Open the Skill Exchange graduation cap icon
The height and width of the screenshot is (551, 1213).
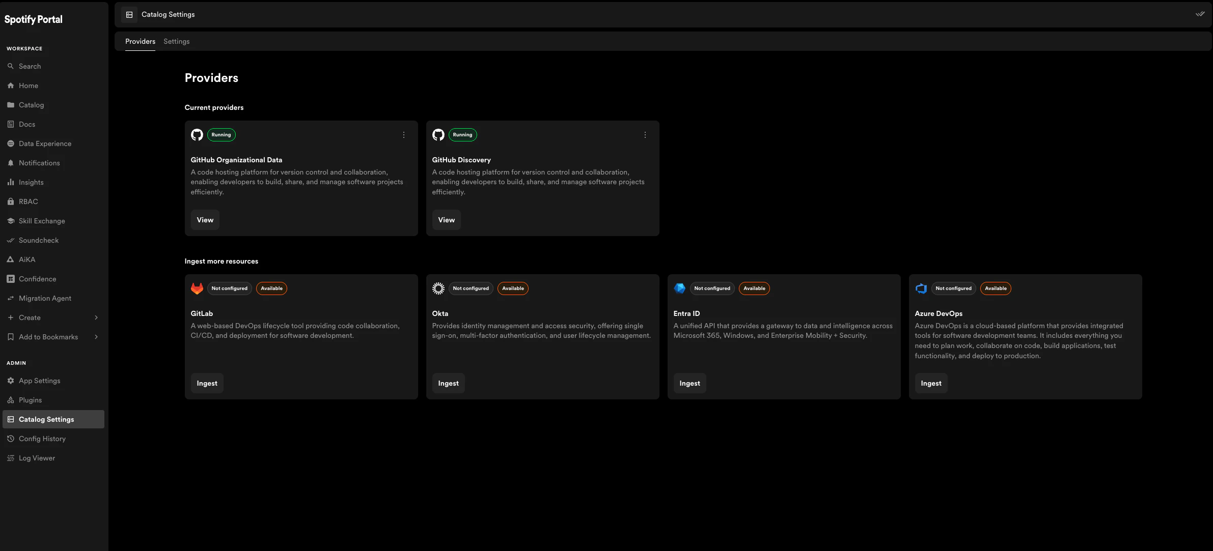(x=11, y=221)
